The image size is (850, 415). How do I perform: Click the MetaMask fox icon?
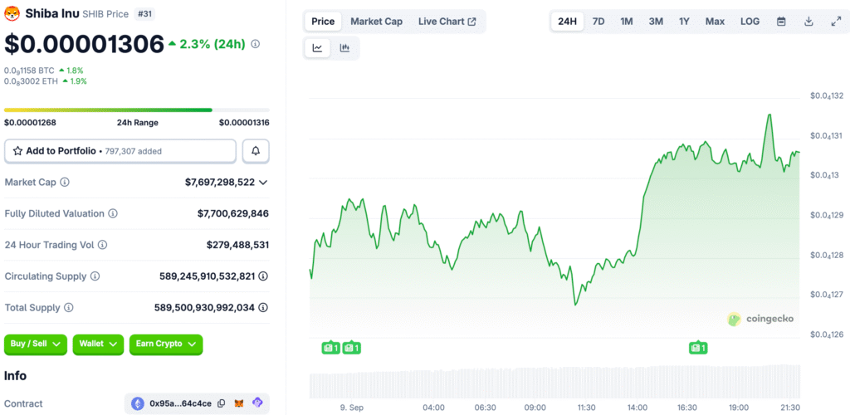(x=239, y=403)
